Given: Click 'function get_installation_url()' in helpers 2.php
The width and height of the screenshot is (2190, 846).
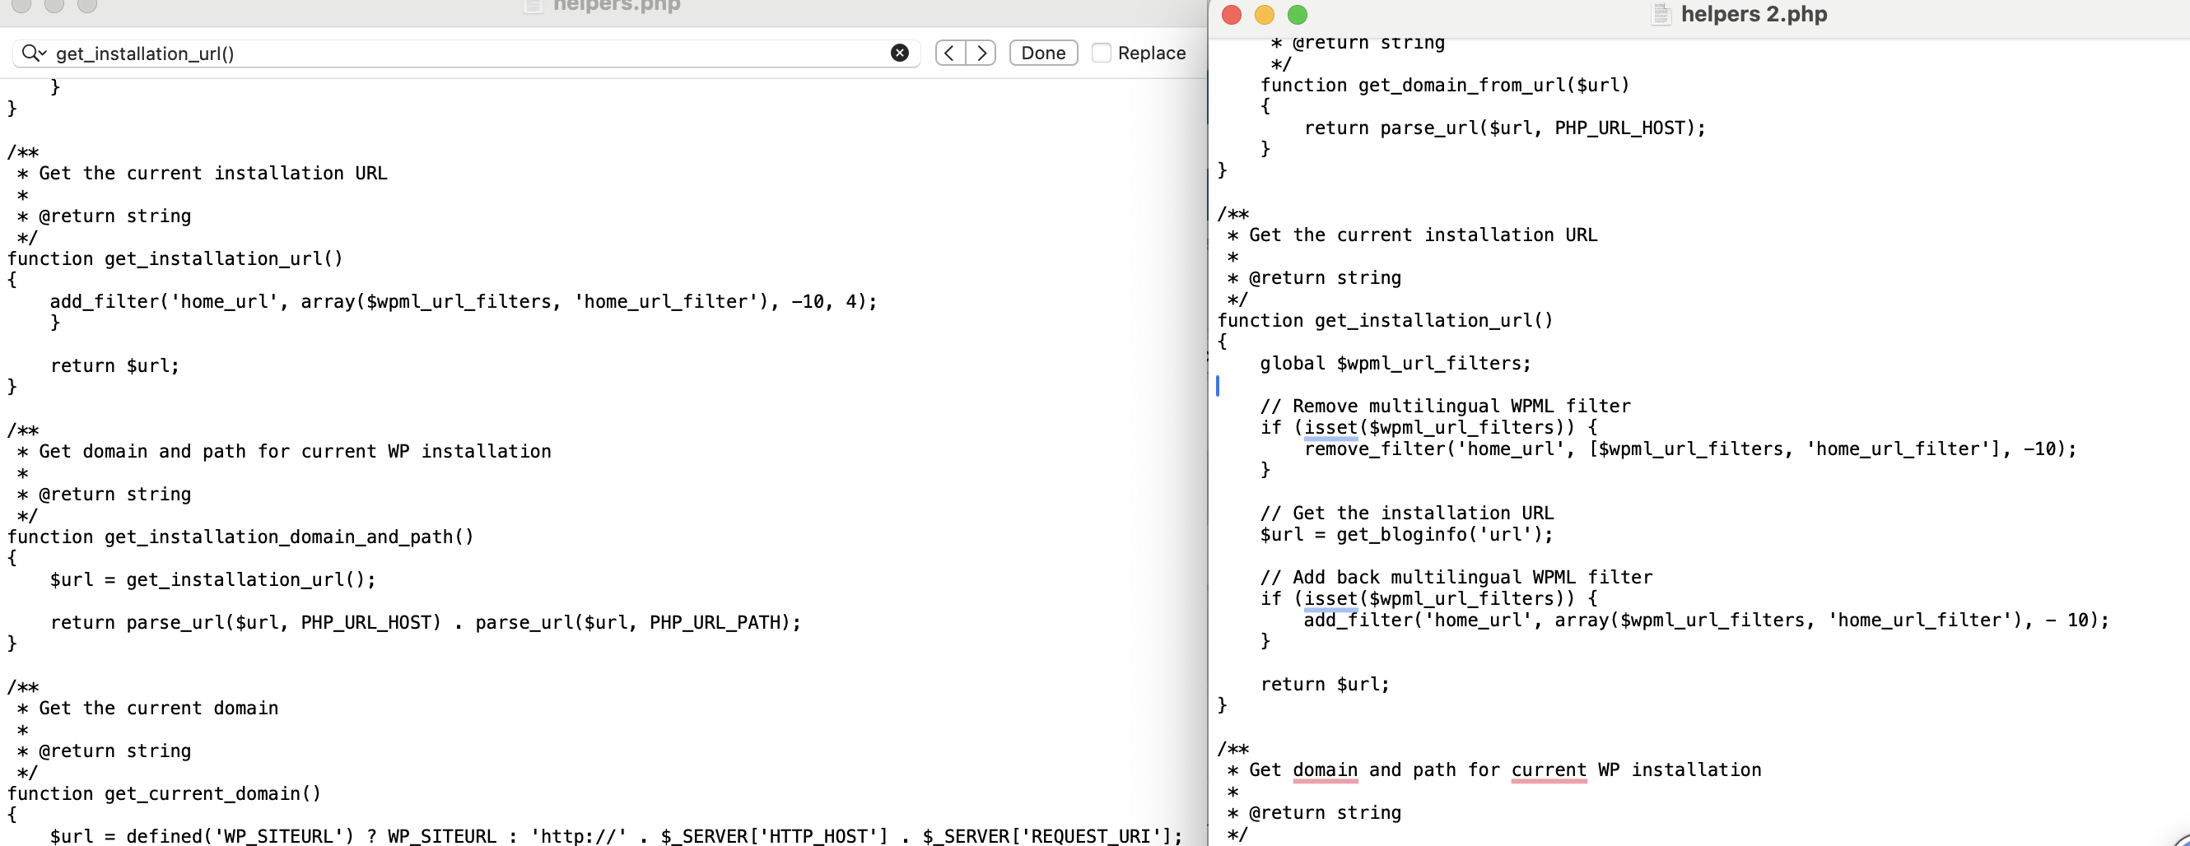Looking at the screenshot, I should point(1385,321).
